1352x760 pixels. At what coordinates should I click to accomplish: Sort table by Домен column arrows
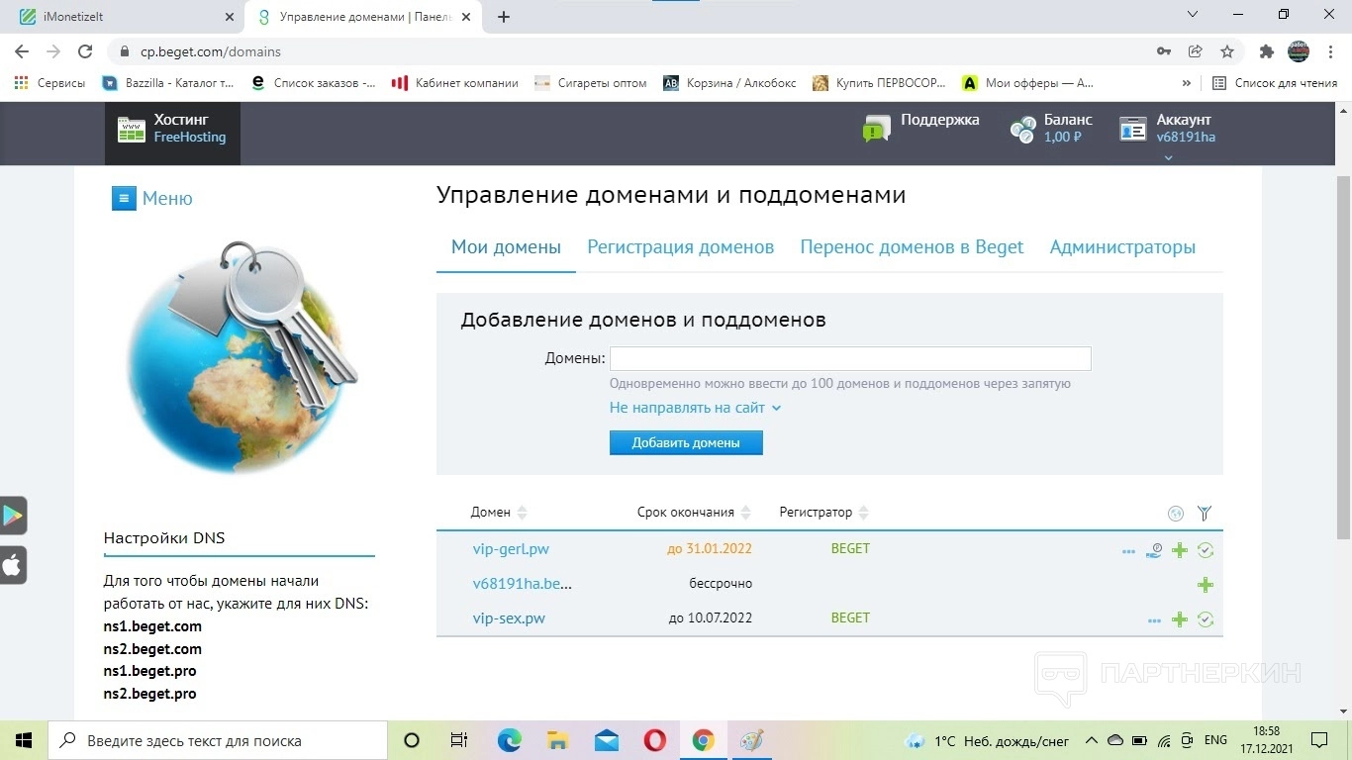pos(522,513)
